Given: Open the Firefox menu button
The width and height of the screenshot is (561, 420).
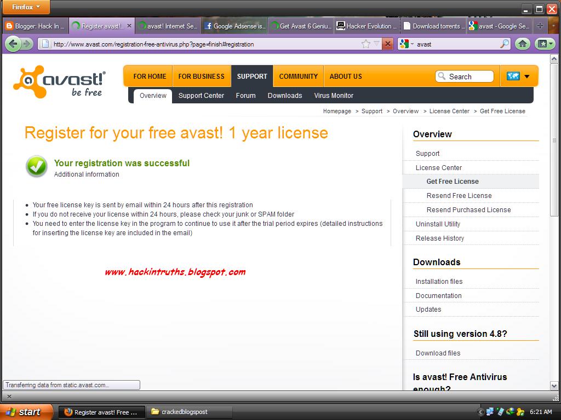Looking at the screenshot, I should point(25,6).
